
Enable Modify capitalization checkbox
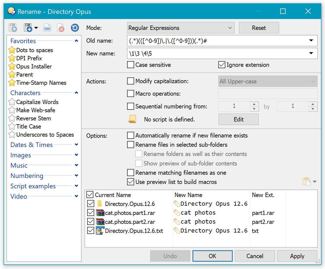coord(130,81)
